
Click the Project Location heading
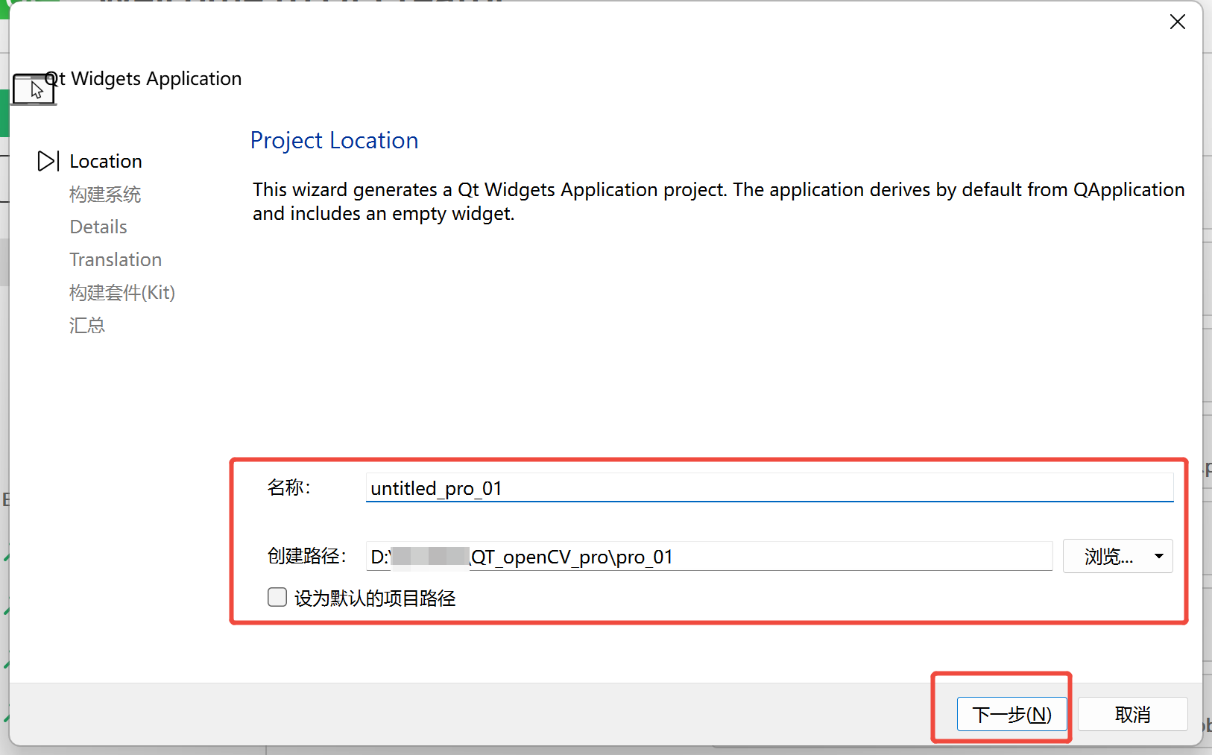coord(335,140)
